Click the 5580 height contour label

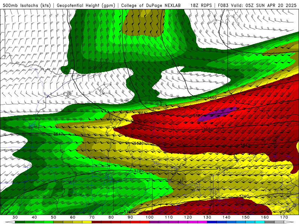208,130
